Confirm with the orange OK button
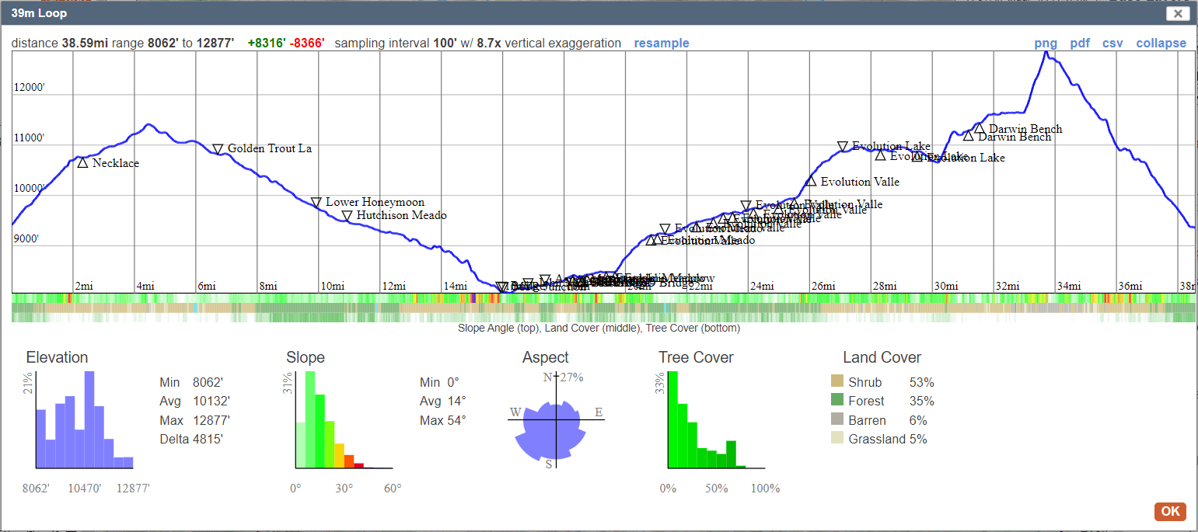Image resolution: width=1198 pixels, height=532 pixels. [1170, 511]
